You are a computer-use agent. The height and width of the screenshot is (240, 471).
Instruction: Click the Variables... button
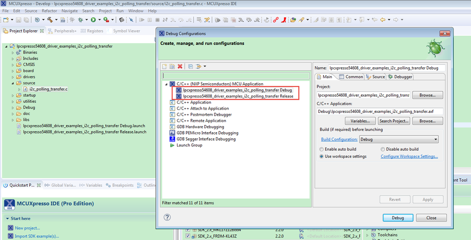[360, 121]
